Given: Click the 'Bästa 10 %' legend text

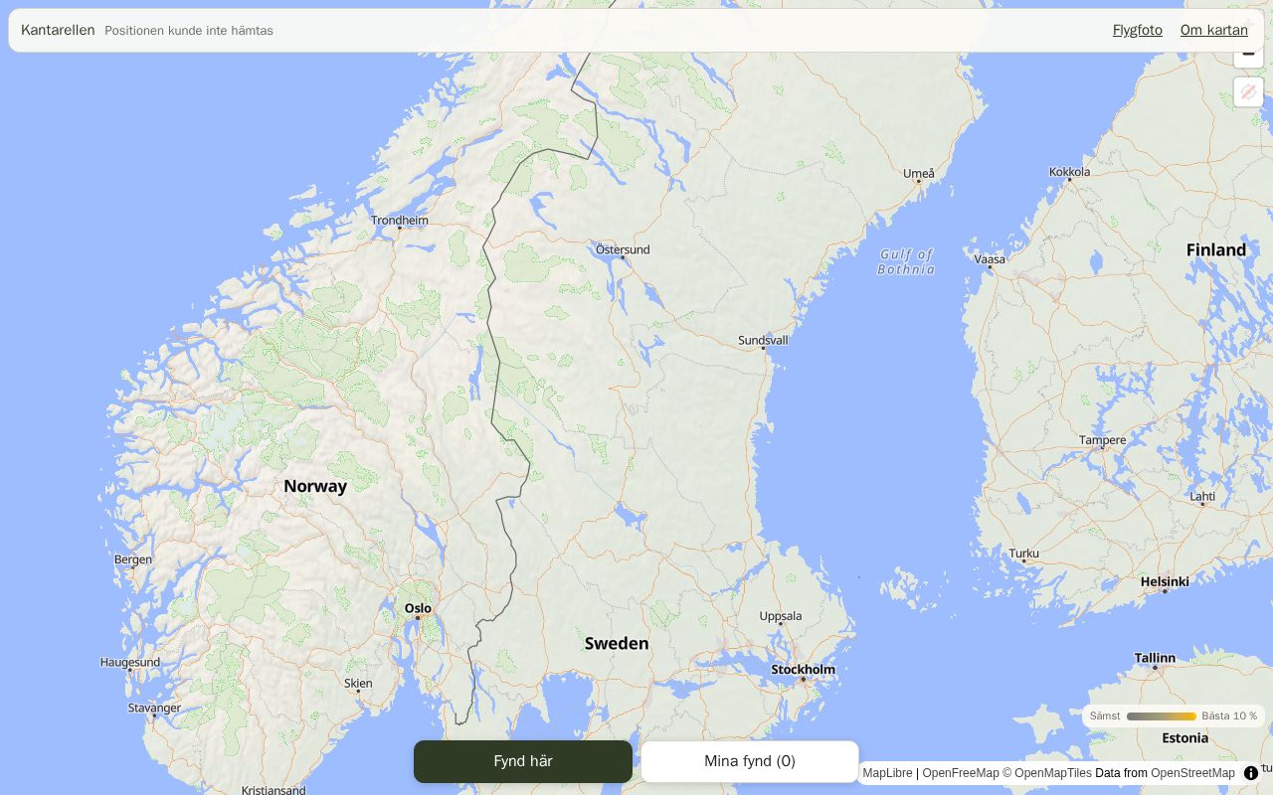Looking at the screenshot, I should pyautogui.click(x=1229, y=716).
